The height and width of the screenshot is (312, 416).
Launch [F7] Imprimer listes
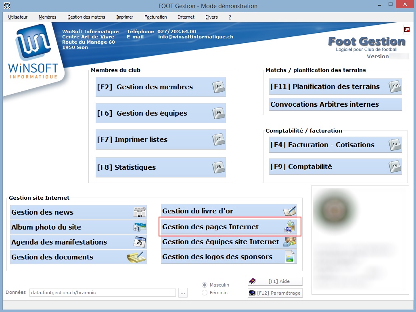tap(161, 139)
